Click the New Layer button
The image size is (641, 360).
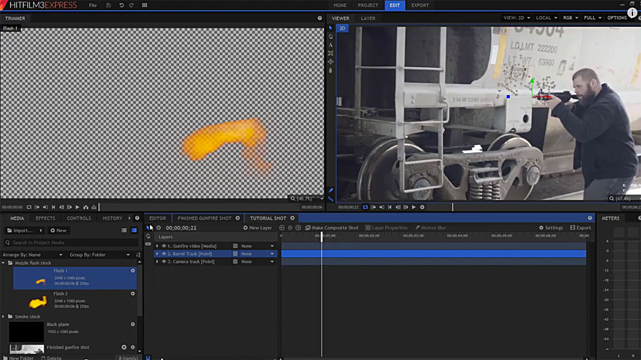pos(258,228)
